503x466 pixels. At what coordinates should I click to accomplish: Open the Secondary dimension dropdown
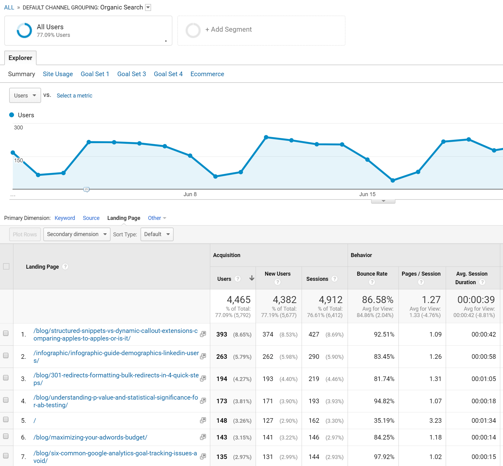pyautogui.click(x=77, y=234)
